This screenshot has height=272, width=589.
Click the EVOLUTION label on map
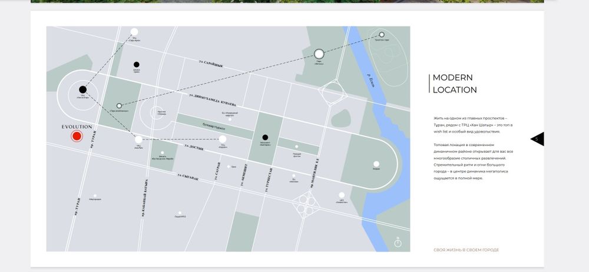tap(77, 127)
